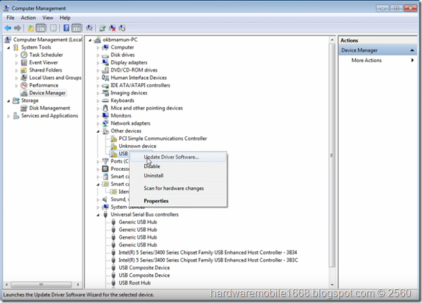Choose Uninstall in the context menu

click(178, 175)
